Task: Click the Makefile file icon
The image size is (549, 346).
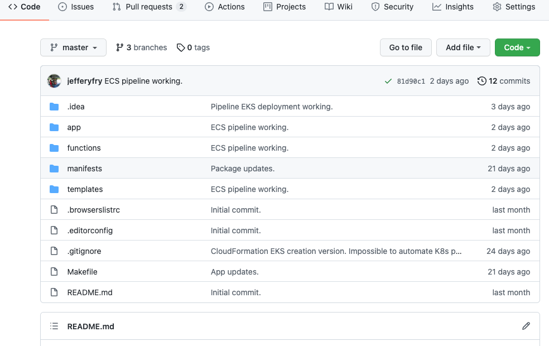Action: tap(54, 272)
